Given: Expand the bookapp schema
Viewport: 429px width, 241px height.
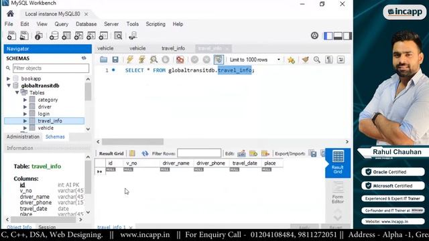Looking at the screenshot, I should pyautogui.click(x=9, y=79).
